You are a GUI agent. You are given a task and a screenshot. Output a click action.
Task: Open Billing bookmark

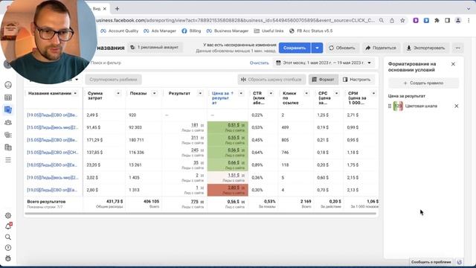point(191,31)
